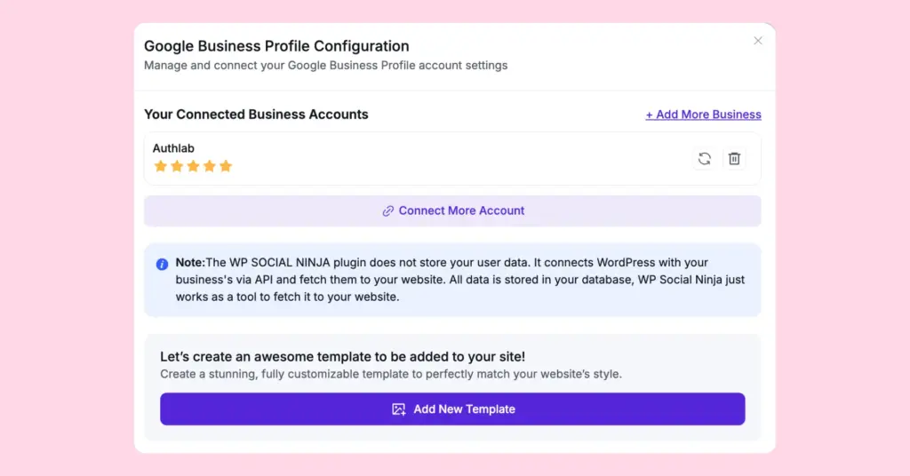Select the Authlab business account name
Viewport: 910px width, 476px height.
coord(173,148)
